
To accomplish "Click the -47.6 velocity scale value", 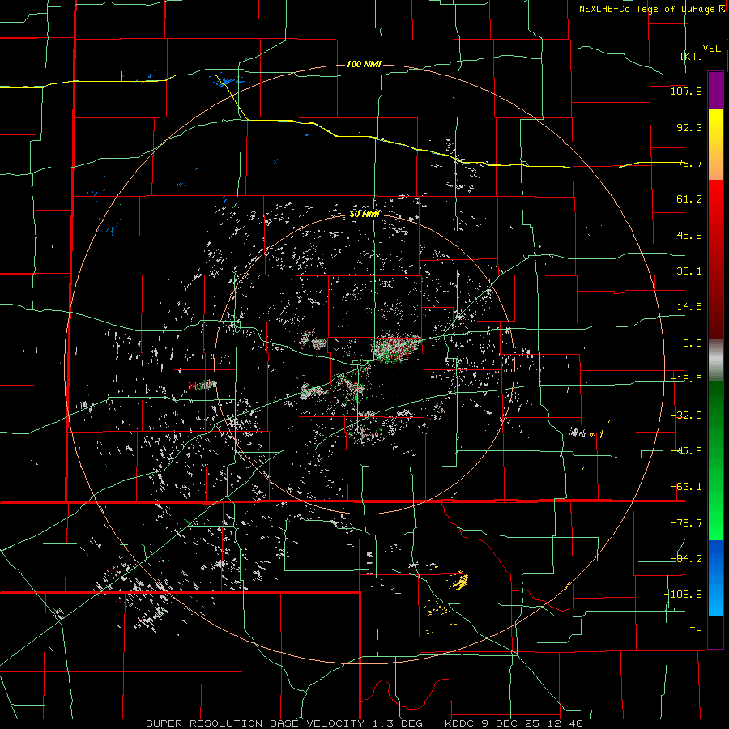I will point(686,451).
